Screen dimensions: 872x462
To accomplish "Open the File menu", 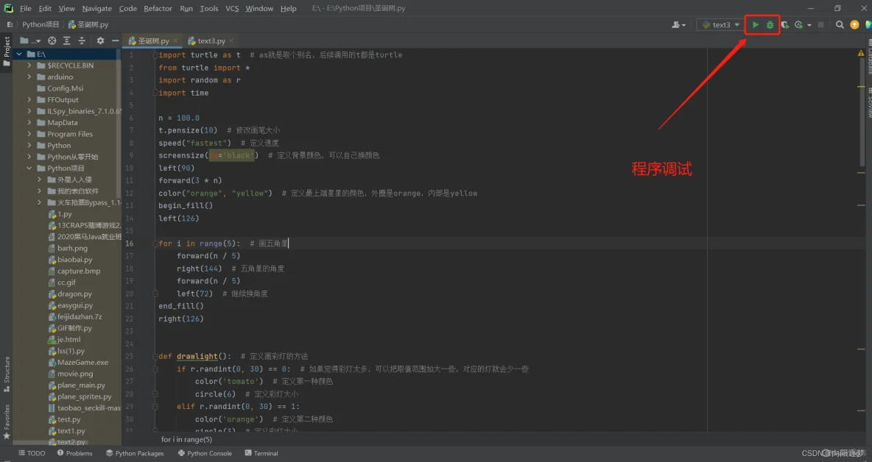I will pyautogui.click(x=26, y=8).
